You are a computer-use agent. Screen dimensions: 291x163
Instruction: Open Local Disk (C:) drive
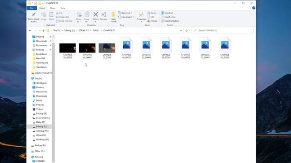(x=41, y=118)
